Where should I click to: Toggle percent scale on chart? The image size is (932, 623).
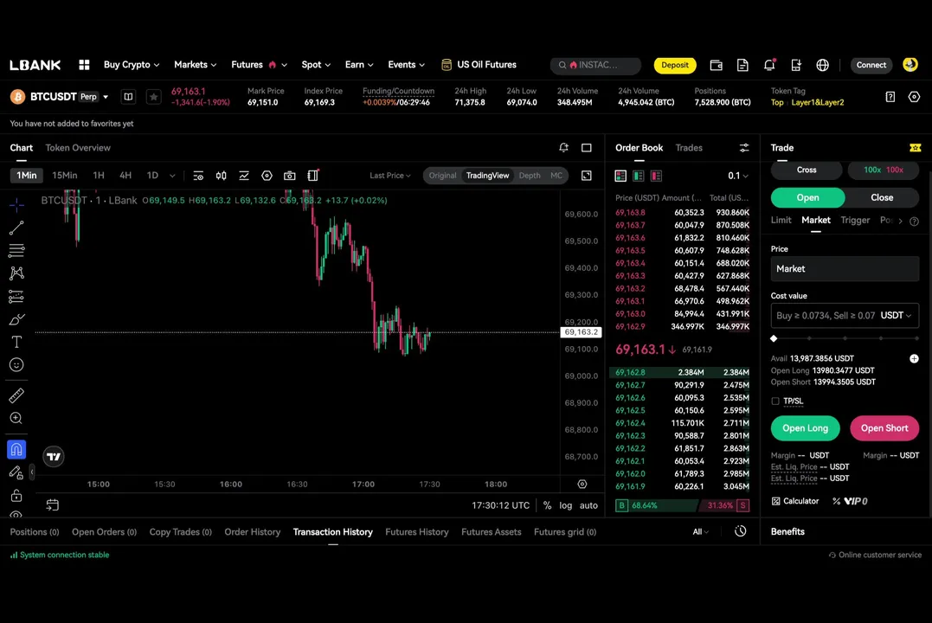(x=548, y=505)
